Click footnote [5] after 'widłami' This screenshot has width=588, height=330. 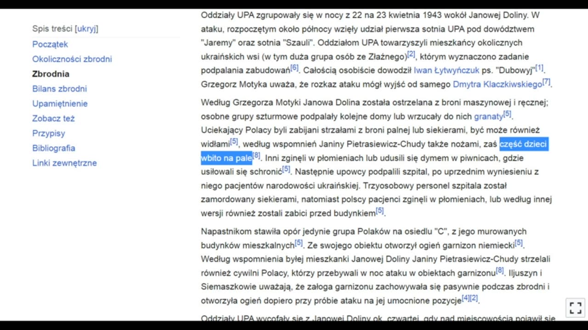point(234,141)
